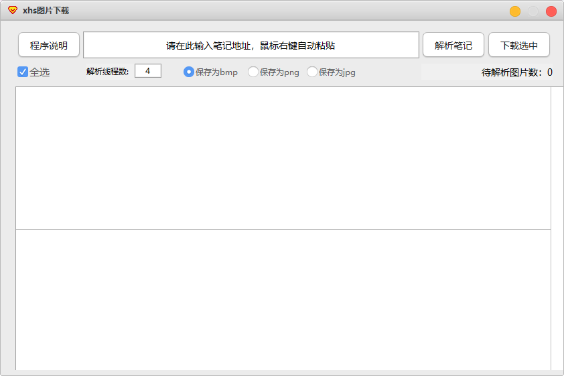Select the 保存为png radio option
564x376 pixels.
[x=253, y=72]
